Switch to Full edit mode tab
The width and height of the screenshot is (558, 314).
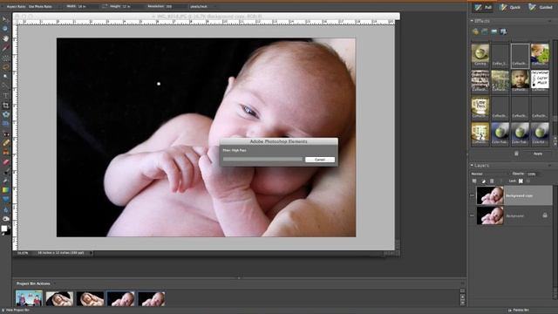tap(483, 7)
